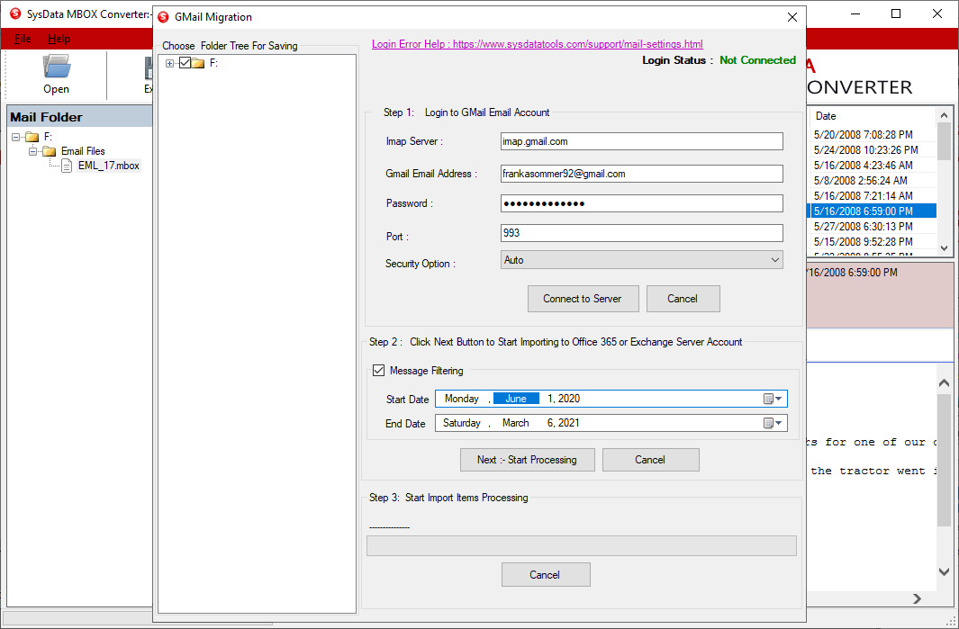Click the Not Connected login status text
This screenshot has width=959, height=629.
[x=758, y=60]
